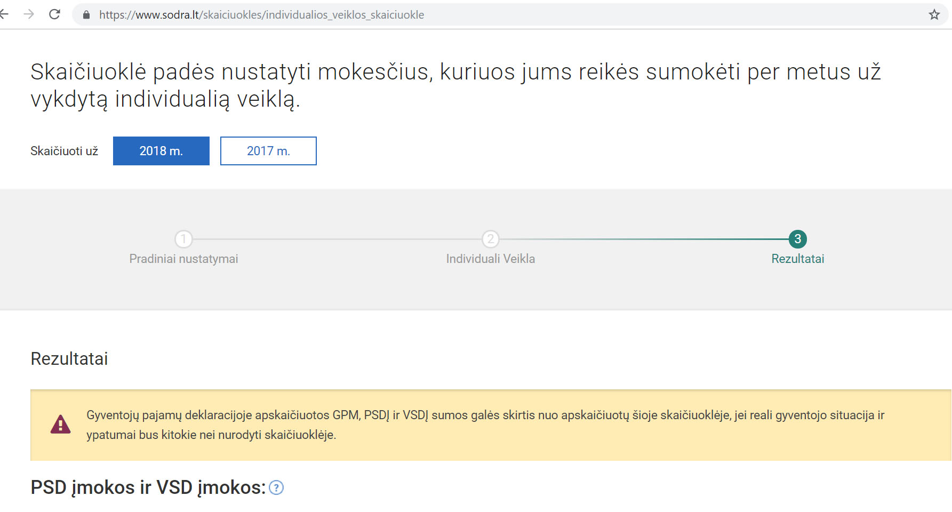The image size is (952, 512).
Task: Click the browser forward arrow
Action: [29, 14]
